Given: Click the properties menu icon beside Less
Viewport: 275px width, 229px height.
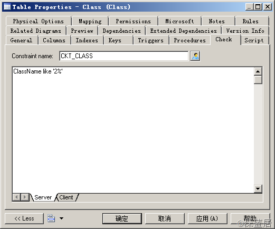Looking at the screenshot, I should coord(51,218).
